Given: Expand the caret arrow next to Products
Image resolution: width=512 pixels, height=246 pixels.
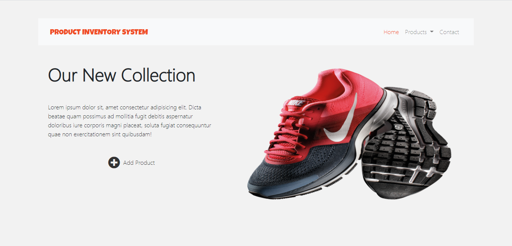Looking at the screenshot, I should coord(431,32).
